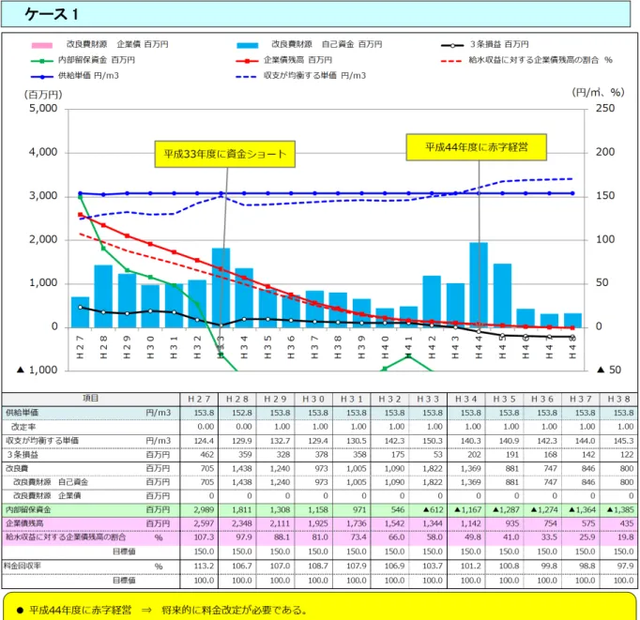640x620 pixels.
Task: Click the (百万円) left axis unit label
Action: 43,95
